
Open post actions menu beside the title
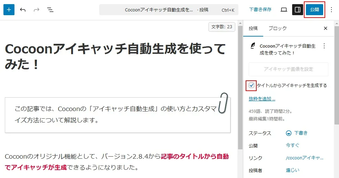(324, 46)
